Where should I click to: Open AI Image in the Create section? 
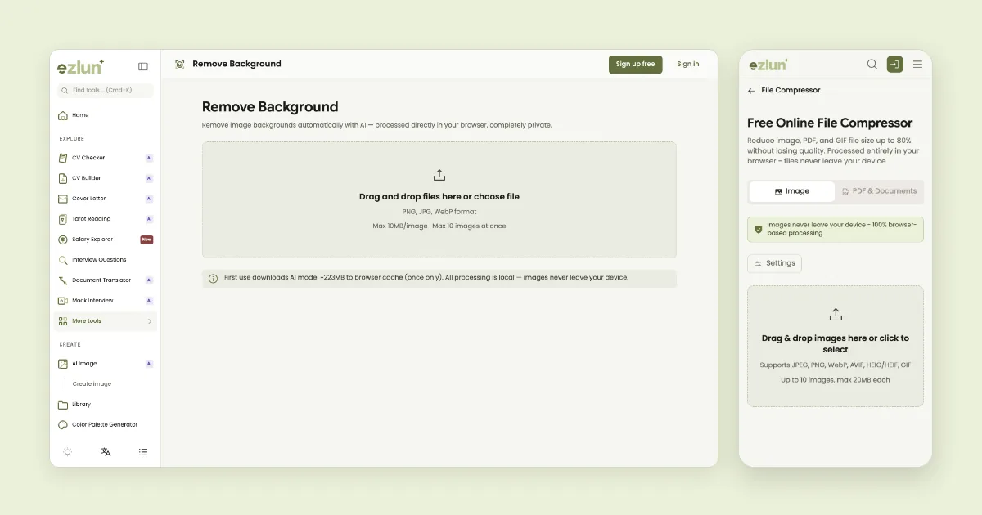point(106,364)
